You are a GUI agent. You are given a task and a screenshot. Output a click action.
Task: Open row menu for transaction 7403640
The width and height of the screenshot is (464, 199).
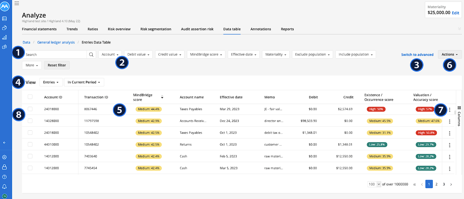click(x=449, y=157)
